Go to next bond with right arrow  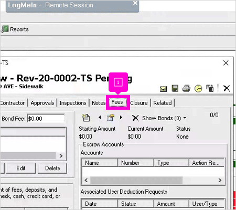(x=121, y=118)
